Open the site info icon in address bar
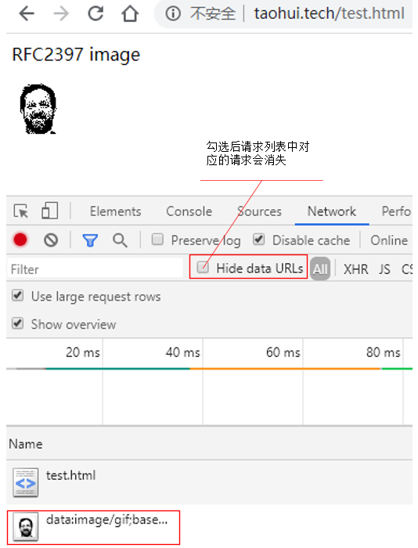The height and width of the screenshot is (548, 418). (173, 13)
